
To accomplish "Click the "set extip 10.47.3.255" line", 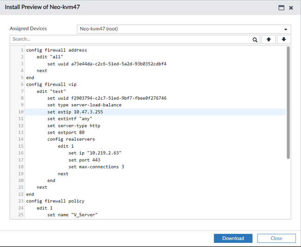I will (75, 112).
